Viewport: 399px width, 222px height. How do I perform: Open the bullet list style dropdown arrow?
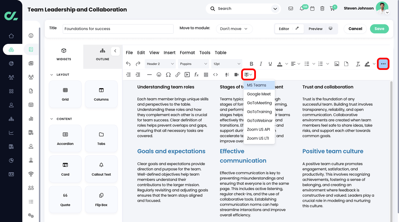(x=314, y=64)
